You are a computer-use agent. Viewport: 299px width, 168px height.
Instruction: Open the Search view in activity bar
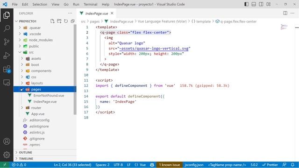(x=7, y=28)
